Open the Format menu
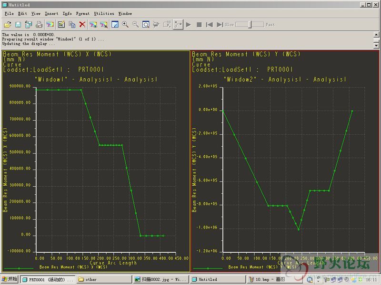The height and width of the screenshot is (285, 381). 82,14
